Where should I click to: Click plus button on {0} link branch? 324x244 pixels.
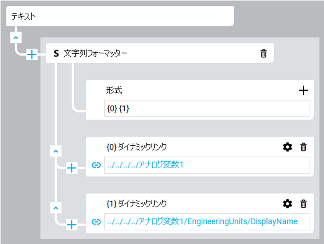pos(72,168)
